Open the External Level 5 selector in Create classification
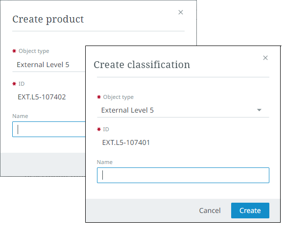This screenshot has width=286, height=235. click(x=183, y=110)
